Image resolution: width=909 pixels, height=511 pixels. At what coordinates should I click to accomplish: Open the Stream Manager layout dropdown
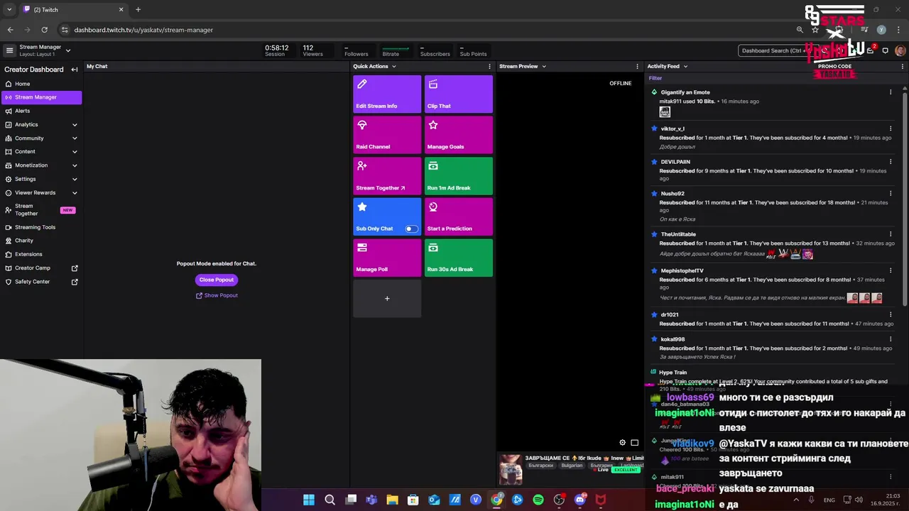pyautogui.click(x=68, y=50)
